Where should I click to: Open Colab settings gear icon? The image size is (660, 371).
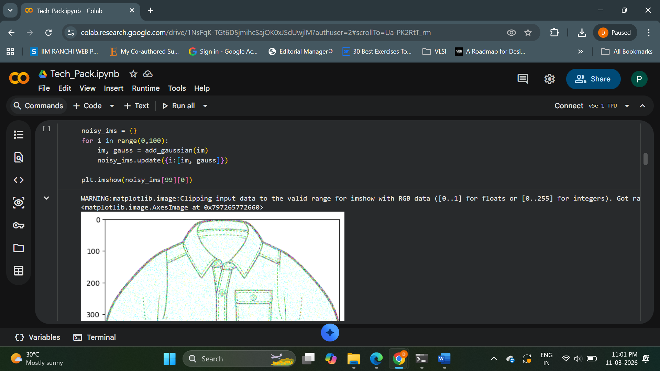(x=549, y=79)
